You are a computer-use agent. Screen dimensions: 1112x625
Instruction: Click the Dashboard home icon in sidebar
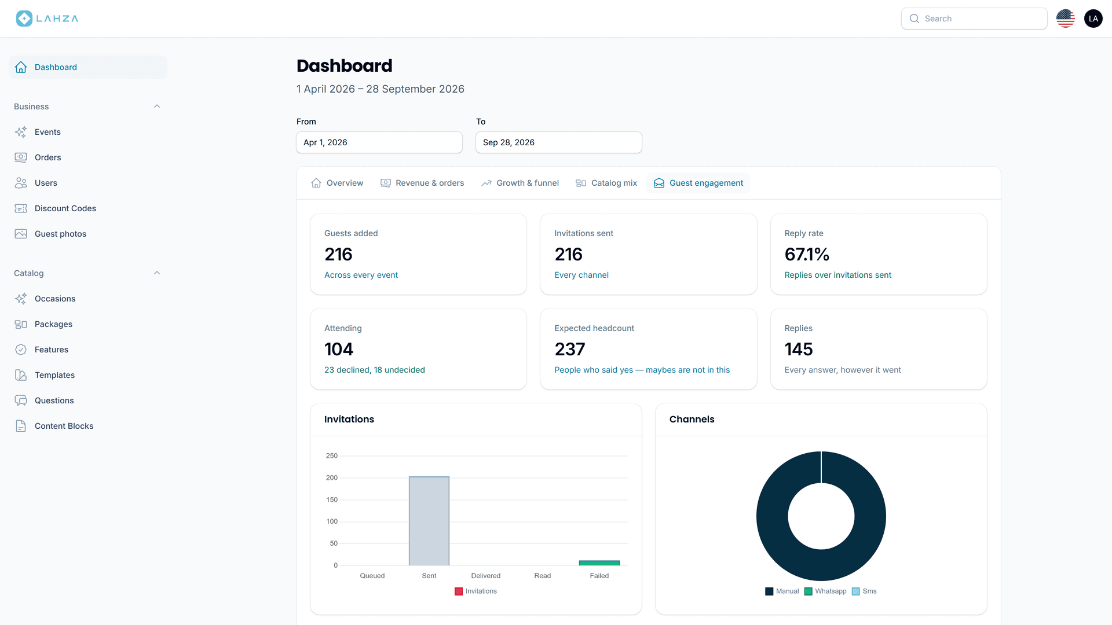click(21, 67)
